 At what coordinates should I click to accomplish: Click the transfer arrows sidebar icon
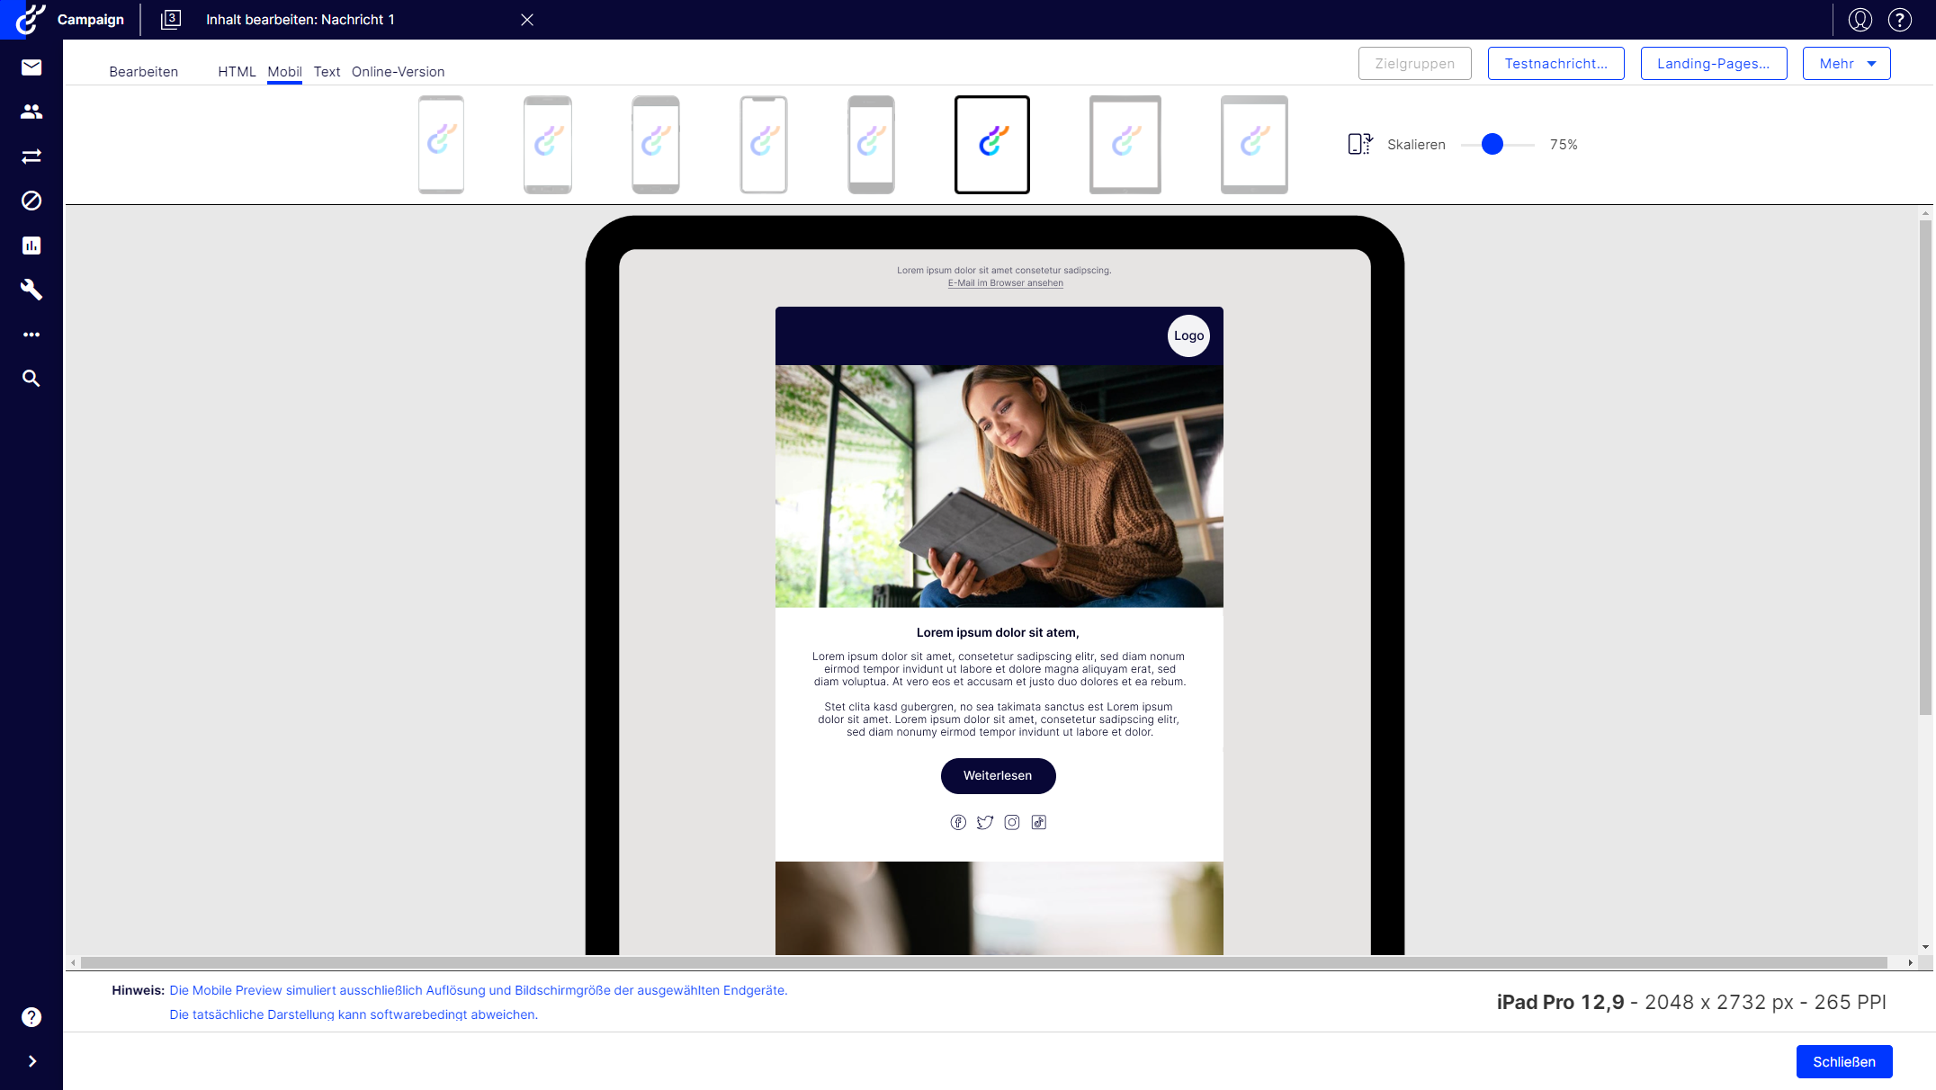[31, 156]
